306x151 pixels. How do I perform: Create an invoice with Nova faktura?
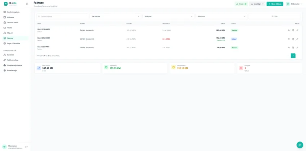[x=275, y=4]
